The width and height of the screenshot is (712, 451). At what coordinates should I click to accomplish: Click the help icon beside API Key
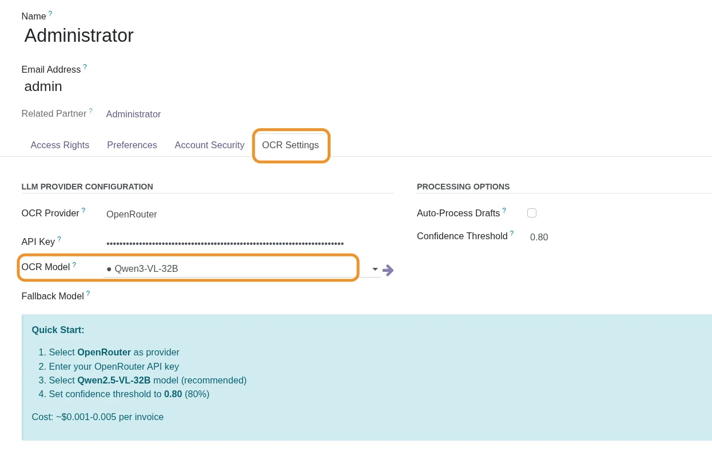(59, 239)
